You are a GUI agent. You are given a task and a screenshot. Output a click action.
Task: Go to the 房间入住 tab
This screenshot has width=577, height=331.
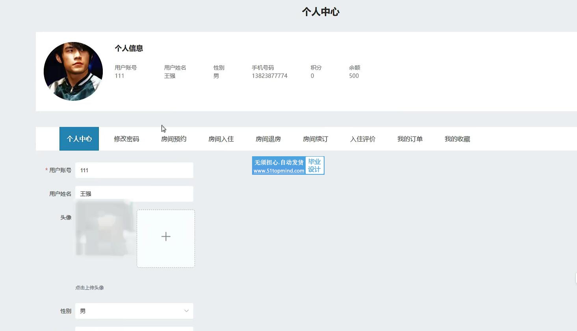[221, 139]
